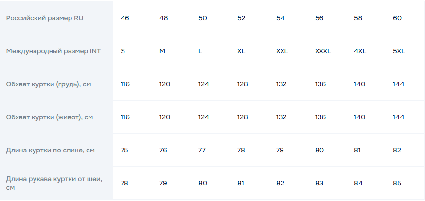Click chest girth value 124
425x201 pixels.
point(204,84)
